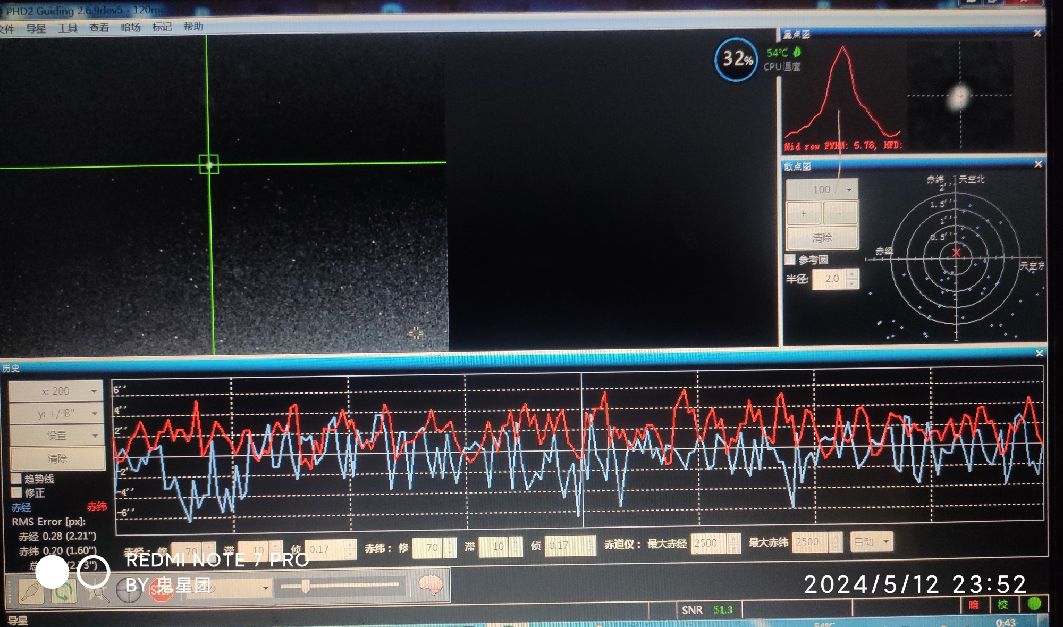Viewport: 1063px width, 627px height.
Task: Toggle the 趋势线 trendline checkbox
Action: pos(16,479)
